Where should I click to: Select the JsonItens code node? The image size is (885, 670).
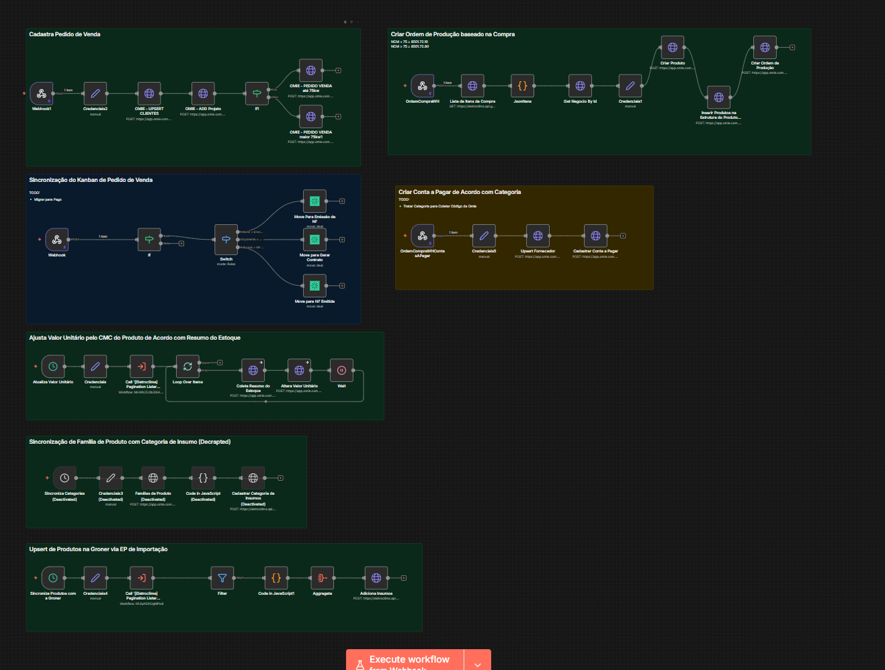tap(522, 86)
